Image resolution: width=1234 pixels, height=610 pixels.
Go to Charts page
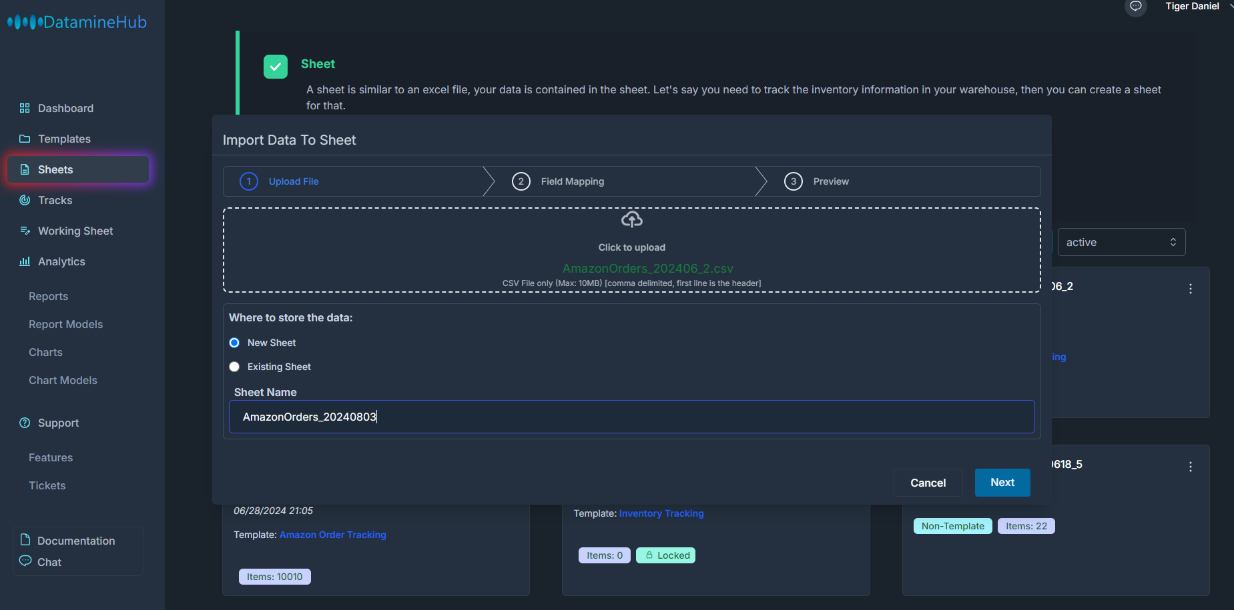tap(45, 352)
